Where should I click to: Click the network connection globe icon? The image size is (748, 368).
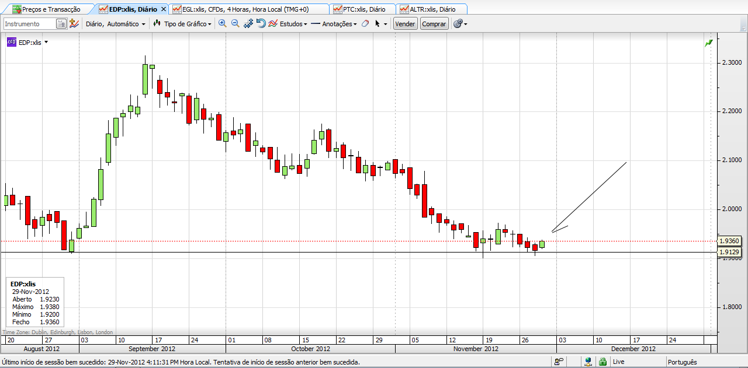[589, 362]
